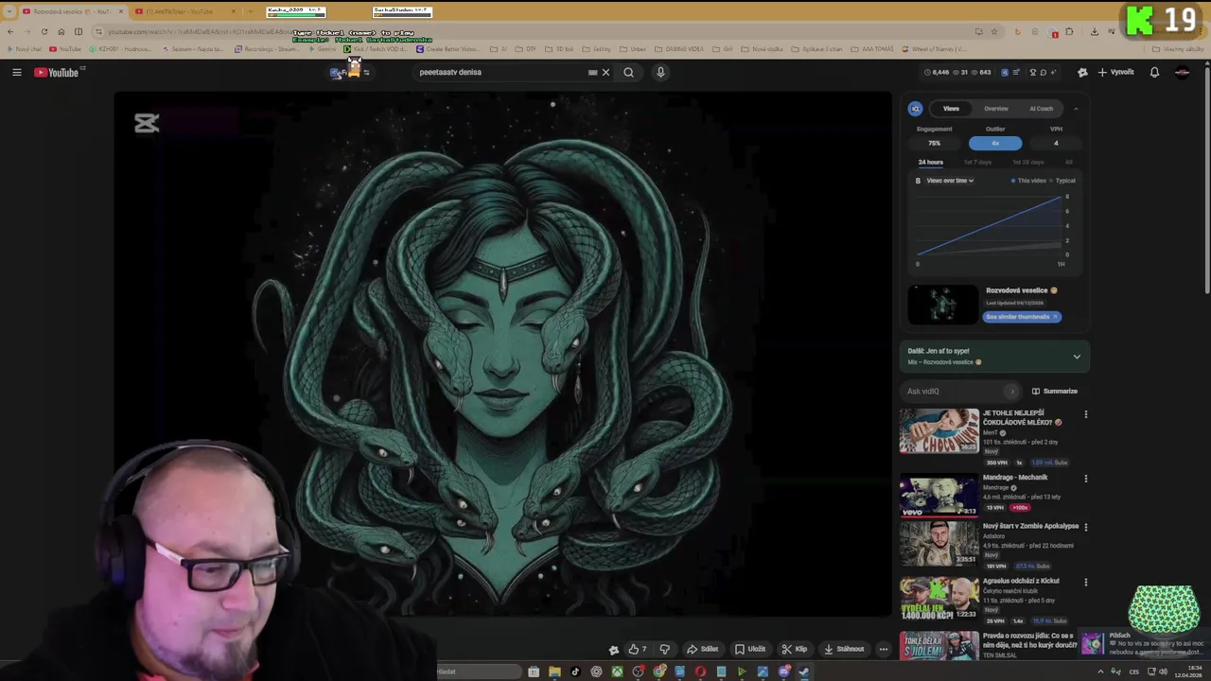The height and width of the screenshot is (681, 1211).
Task: Open the on-screen keyboard icon in search box
Action: (593, 72)
